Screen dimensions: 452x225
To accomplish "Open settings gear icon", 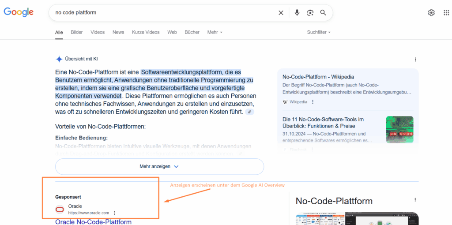I will (x=431, y=13).
